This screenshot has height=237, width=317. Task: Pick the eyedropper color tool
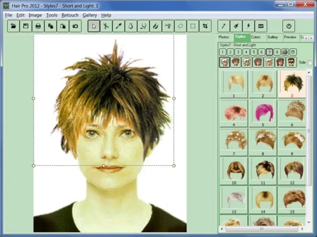[118, 26]
